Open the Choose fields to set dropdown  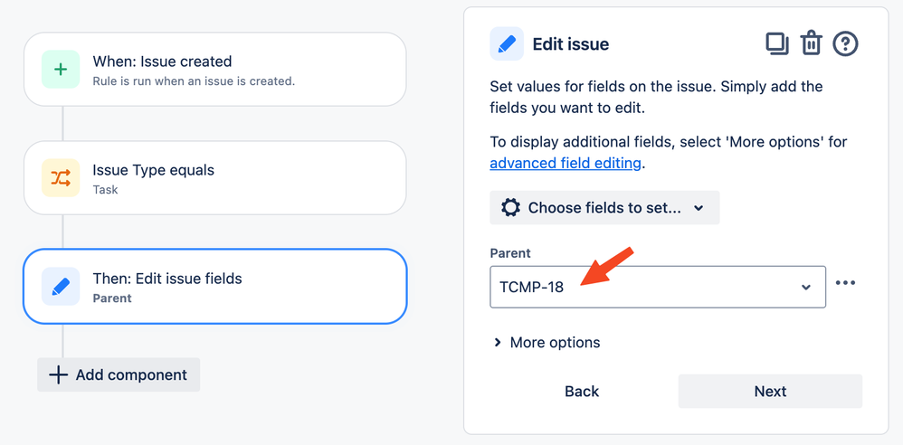[x=604, y=208]
